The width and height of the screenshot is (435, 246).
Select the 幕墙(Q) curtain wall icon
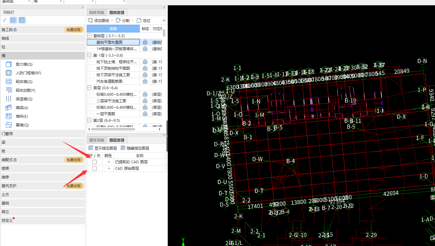[9, 125]
